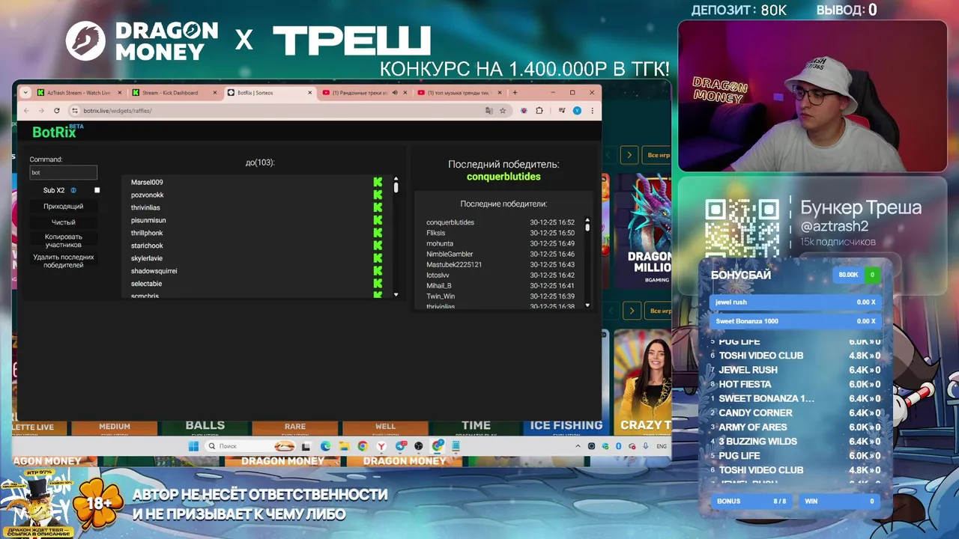The width and height of the screenshot is (959, 539).
Task: Click the BotRix logo
Action: click(x=58, y=132)
